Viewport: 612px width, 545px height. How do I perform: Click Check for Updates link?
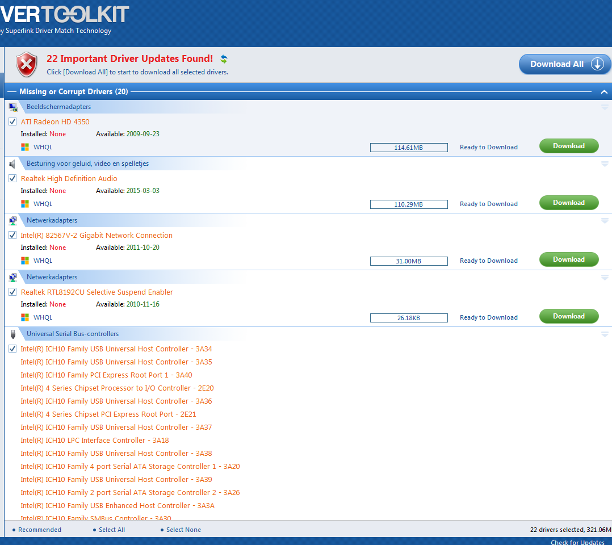click(578, 542)
